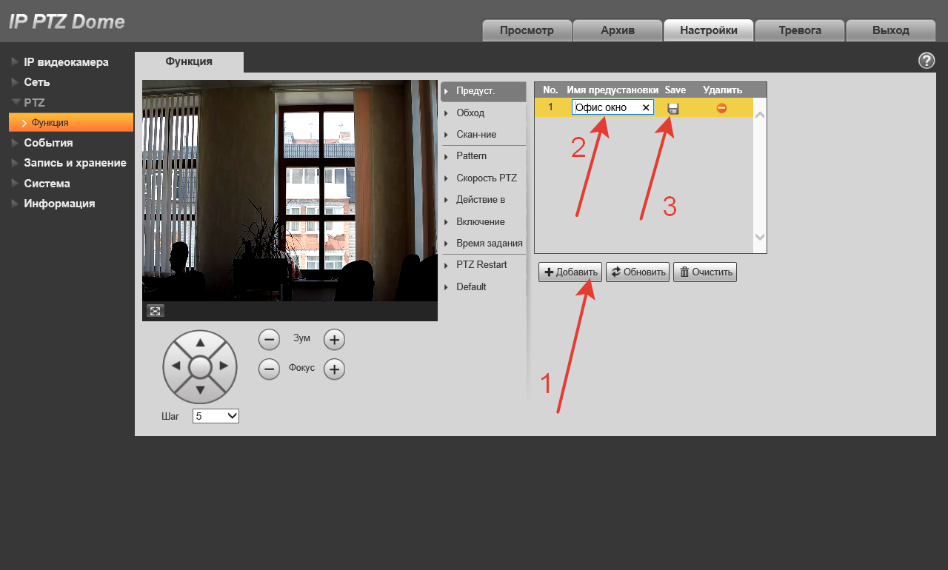Image resolution: width=948 pixels, height=570 pixels.
Task: Expand IP видеокамера menu section
Action: pos(66,62)
